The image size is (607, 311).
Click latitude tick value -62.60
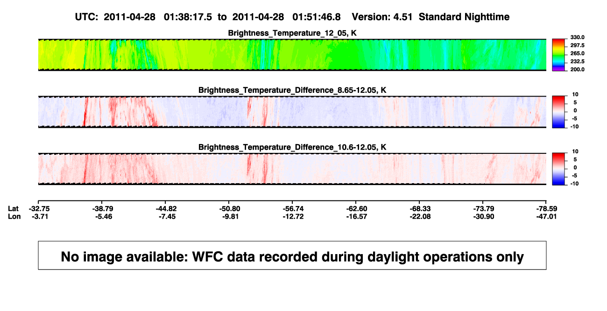pos(356,208)
